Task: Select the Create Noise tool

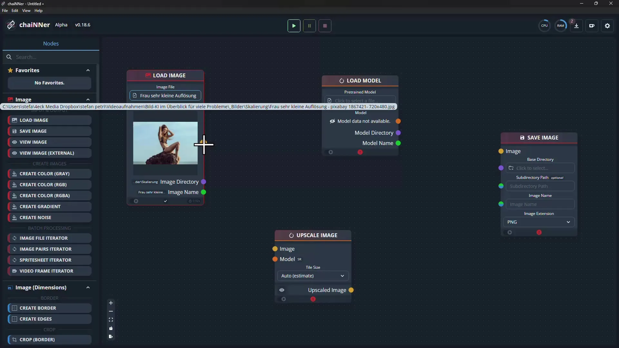Action: click(x=49, y=217)
